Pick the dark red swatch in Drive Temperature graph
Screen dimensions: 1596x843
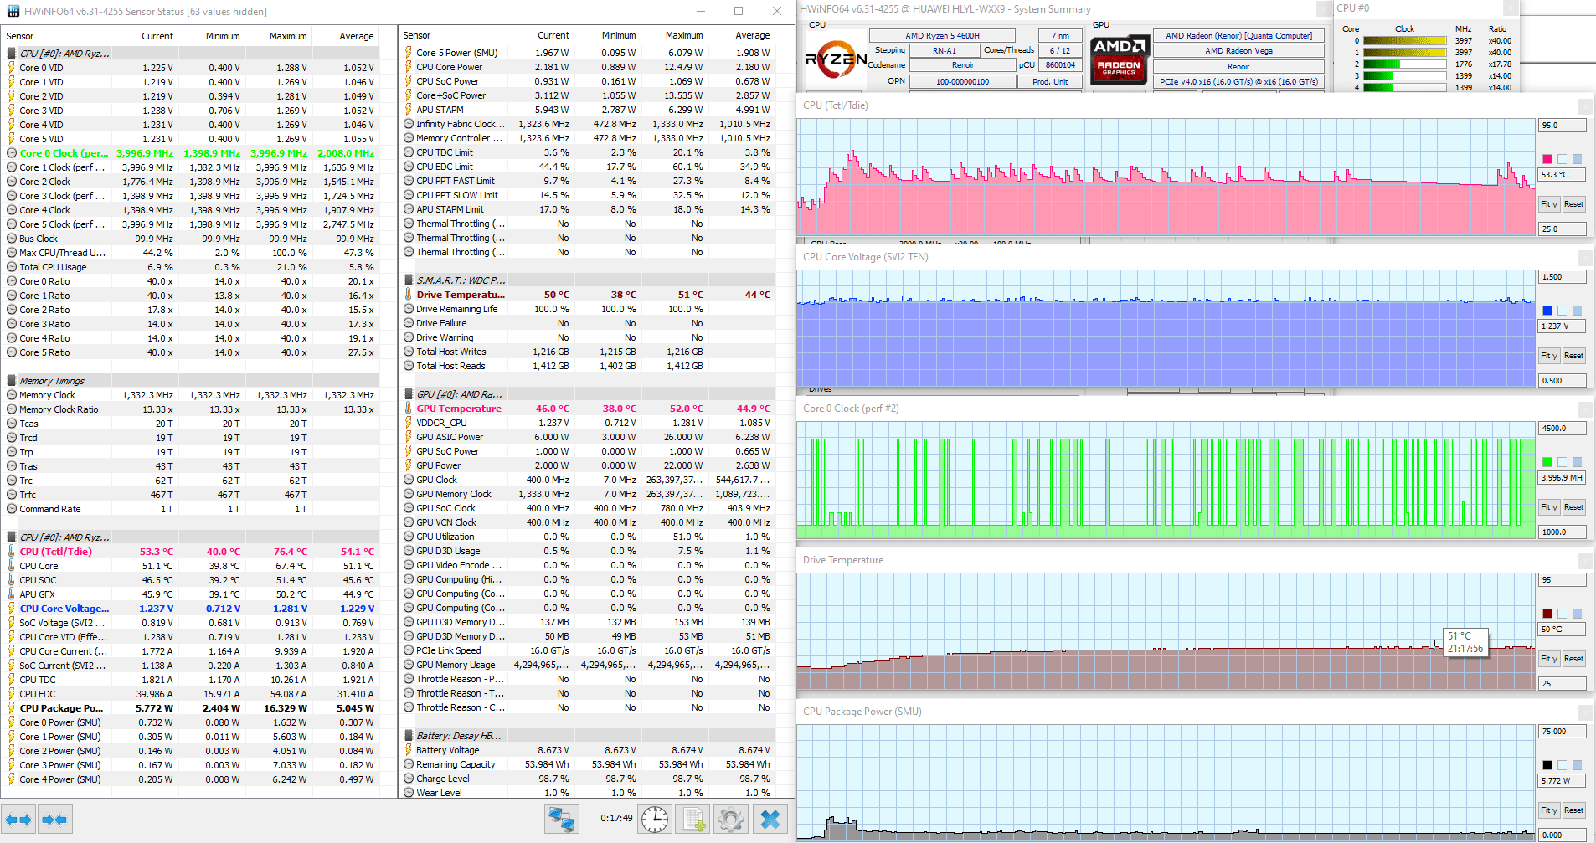[x=1547, y=614]
